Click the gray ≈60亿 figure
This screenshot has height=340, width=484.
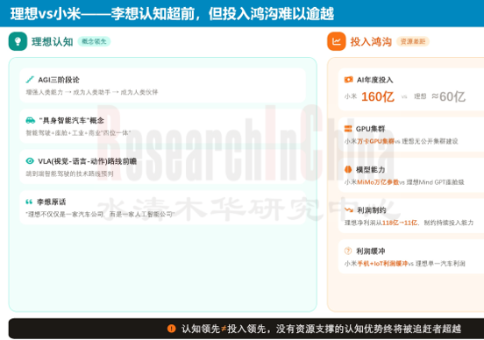click(x=449, y=96)
